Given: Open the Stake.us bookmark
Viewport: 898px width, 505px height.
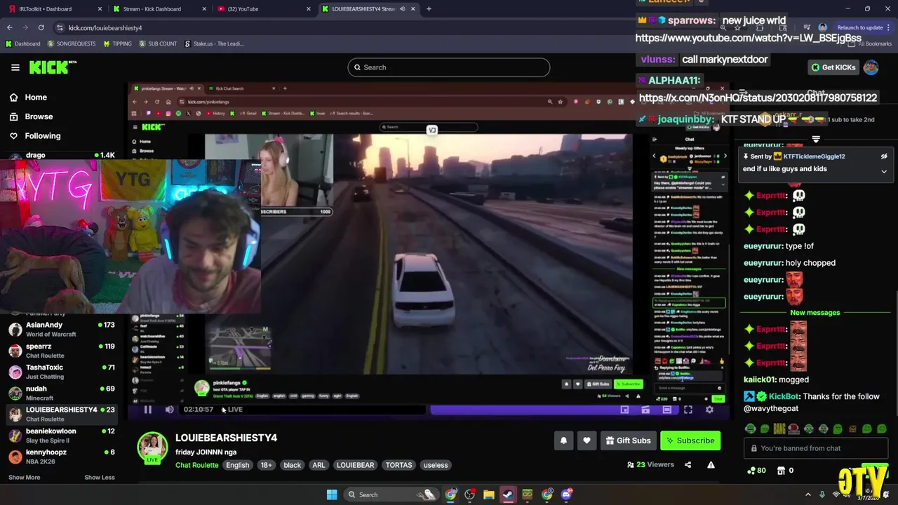Looking at the screenshot, I should pyautogui.click(x=214, y=43).
